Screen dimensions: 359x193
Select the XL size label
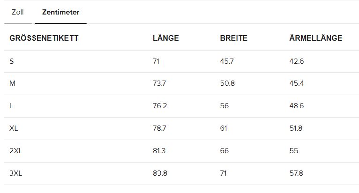14,128
